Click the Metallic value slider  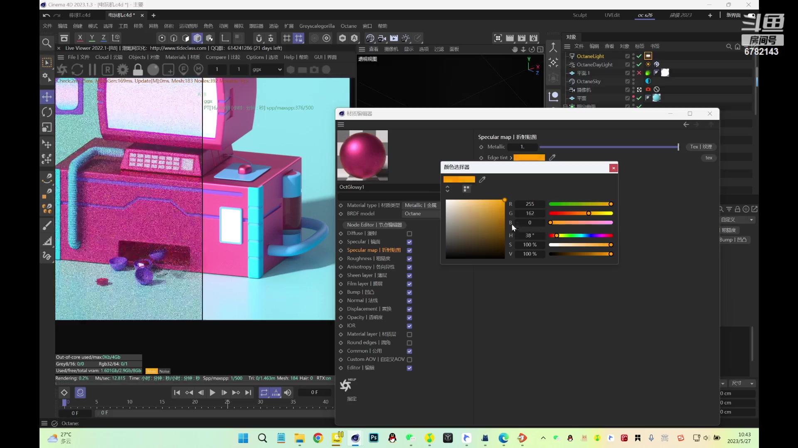pos(609,147)
